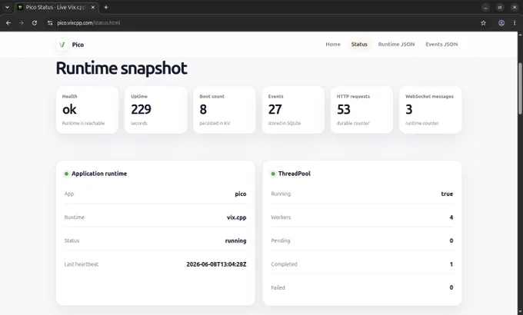Select the Status nav item
Image resolution: width=523 pixels, height=315 pixels.
359,44
